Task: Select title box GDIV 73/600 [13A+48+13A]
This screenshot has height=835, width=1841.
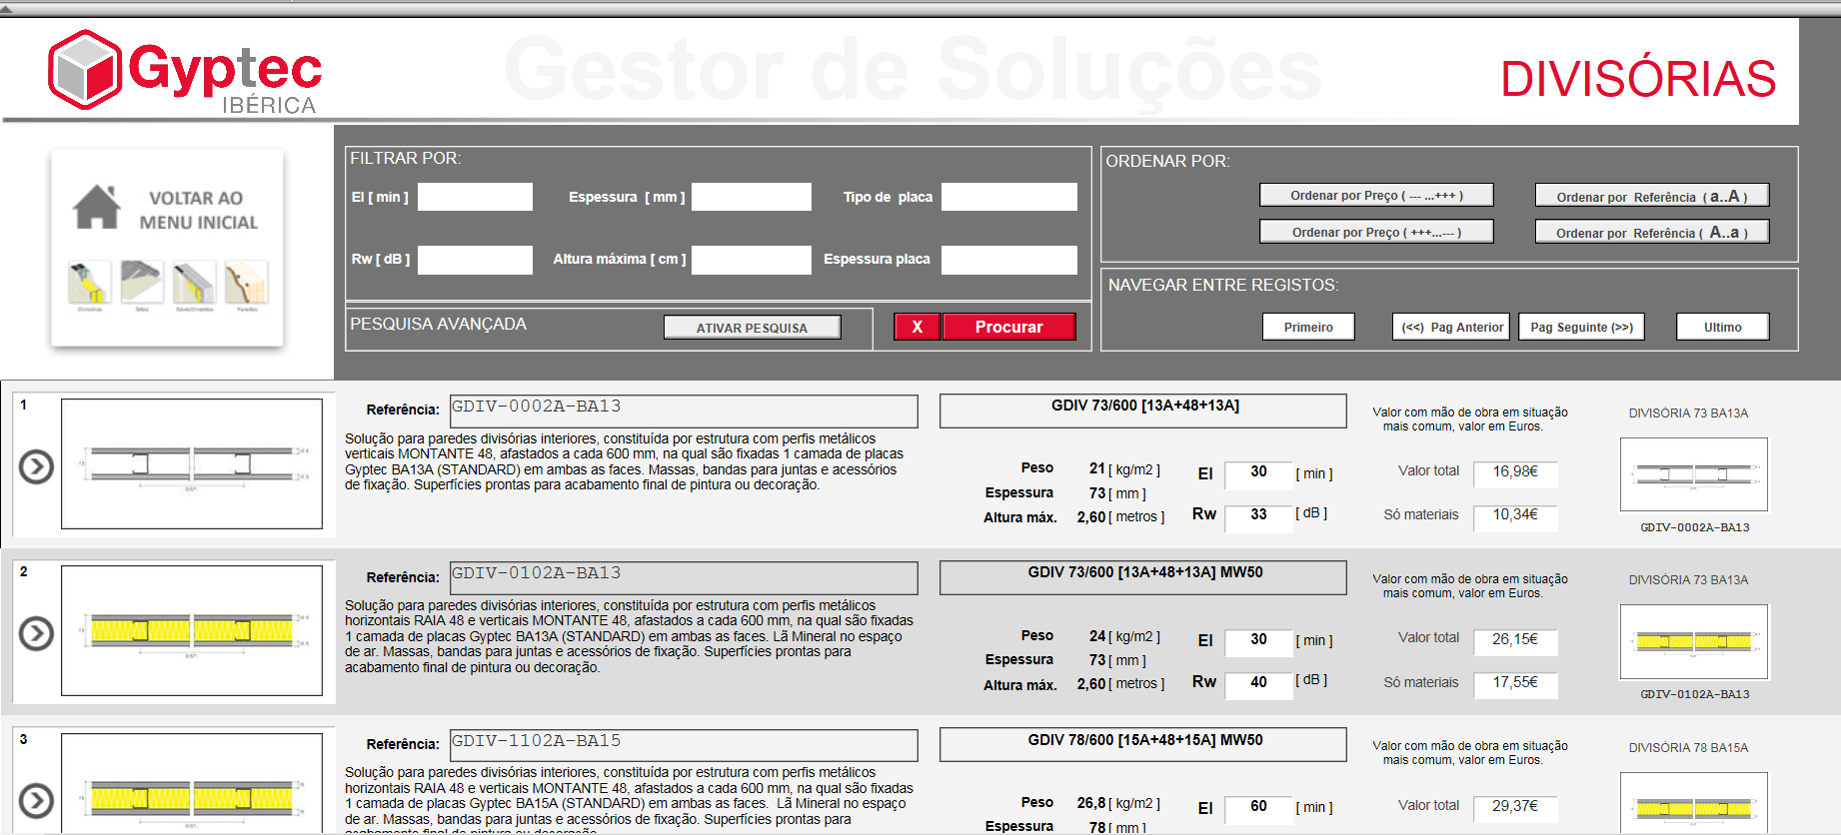Action: point(1143,411)
